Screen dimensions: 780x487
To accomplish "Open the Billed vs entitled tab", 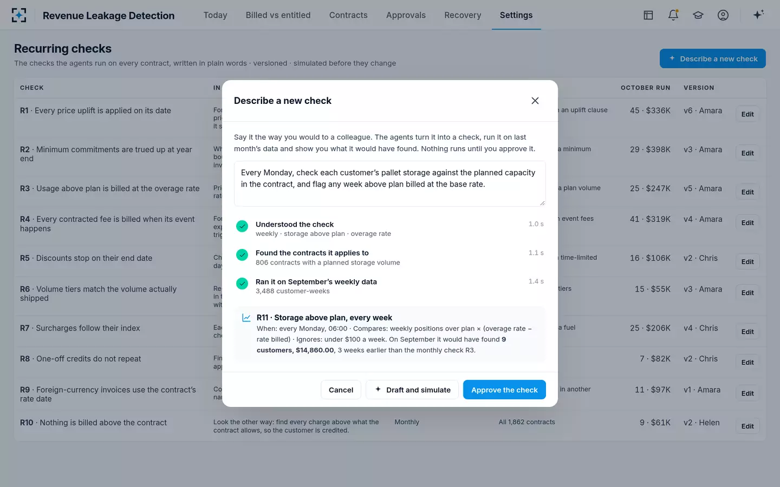I will (x=278, y=15).
